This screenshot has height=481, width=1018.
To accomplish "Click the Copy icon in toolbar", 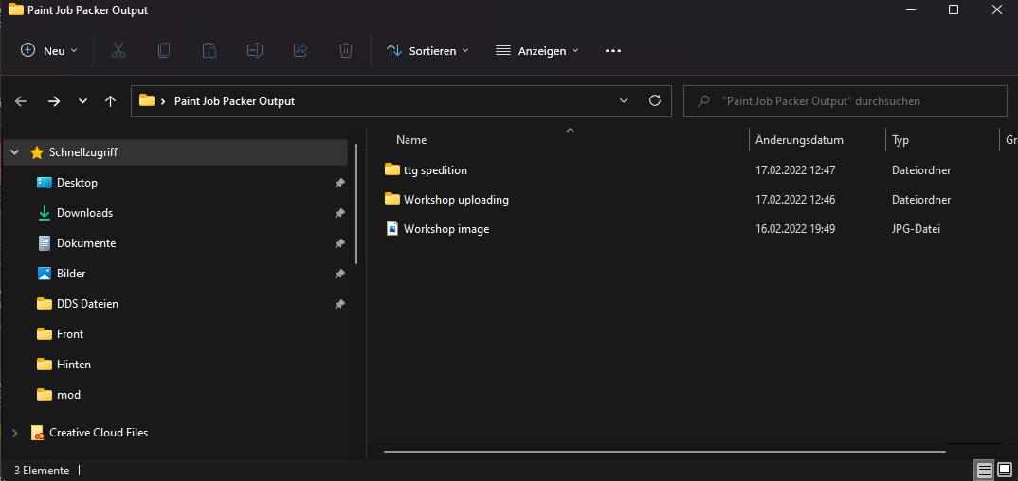I will tap(164, 50).
